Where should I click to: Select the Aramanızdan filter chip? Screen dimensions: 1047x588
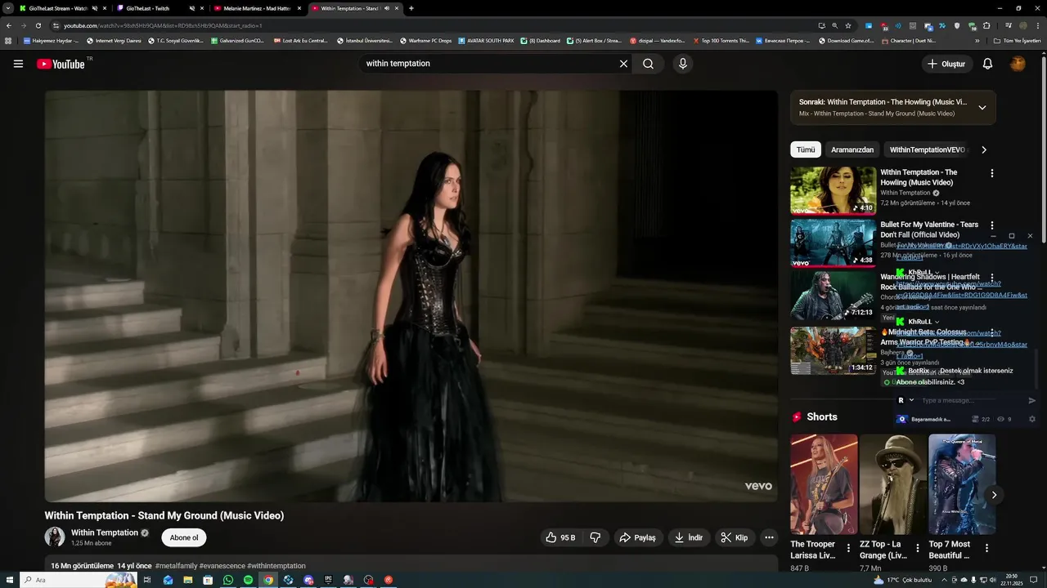click(x=852, y=149)
